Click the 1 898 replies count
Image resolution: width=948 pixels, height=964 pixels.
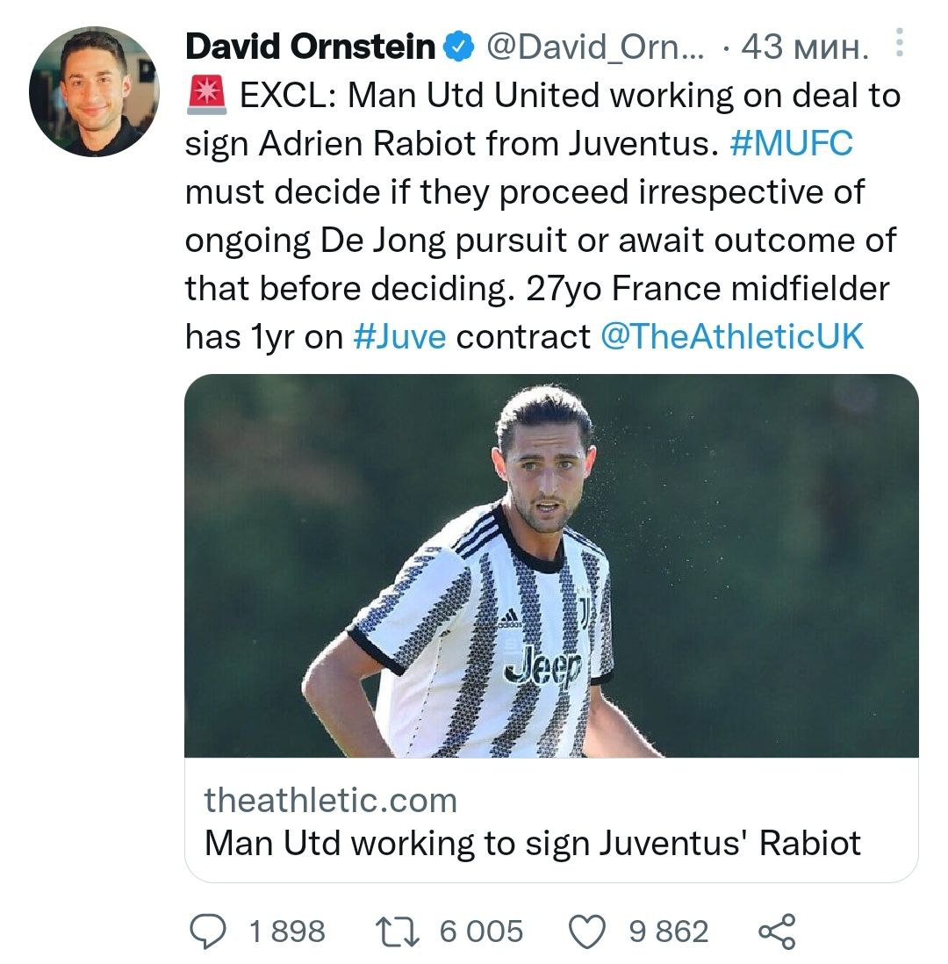coord(287,932)
